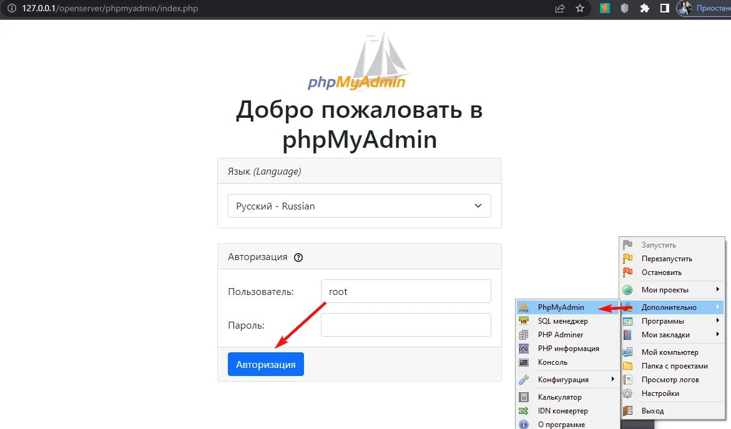The height and width of the screenshot is (429, 731).
Task: Click the gear icon beside Настройки
Action: tap(628, 393)
